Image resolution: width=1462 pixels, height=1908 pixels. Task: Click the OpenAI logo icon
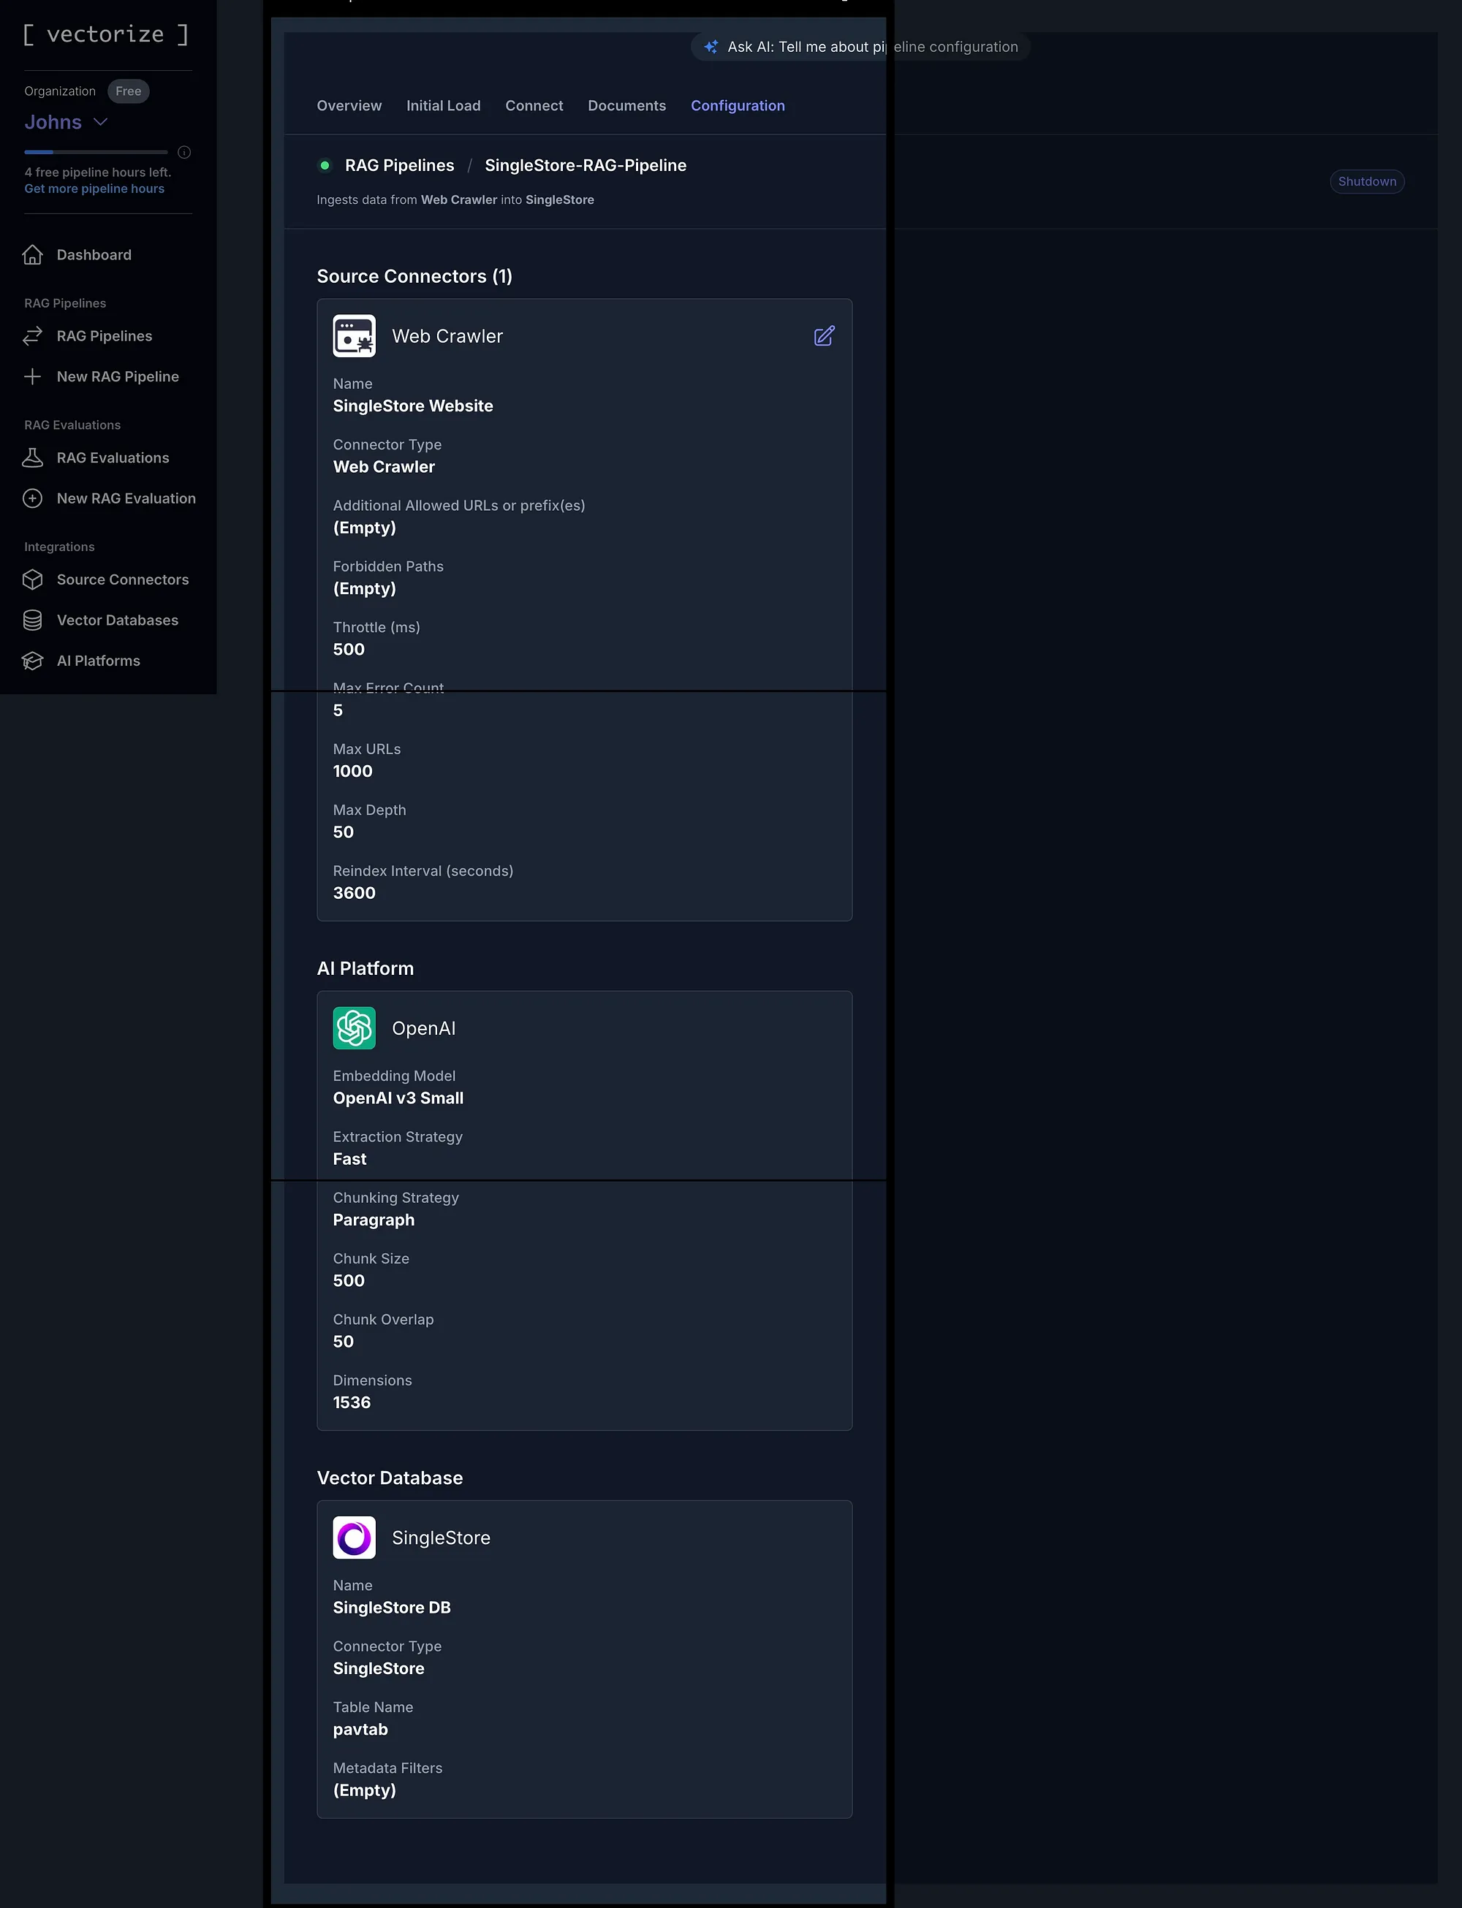355,1028
